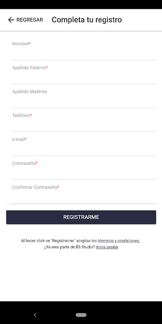Tap the home pill in navigation bar

click(x=81, y=315)
